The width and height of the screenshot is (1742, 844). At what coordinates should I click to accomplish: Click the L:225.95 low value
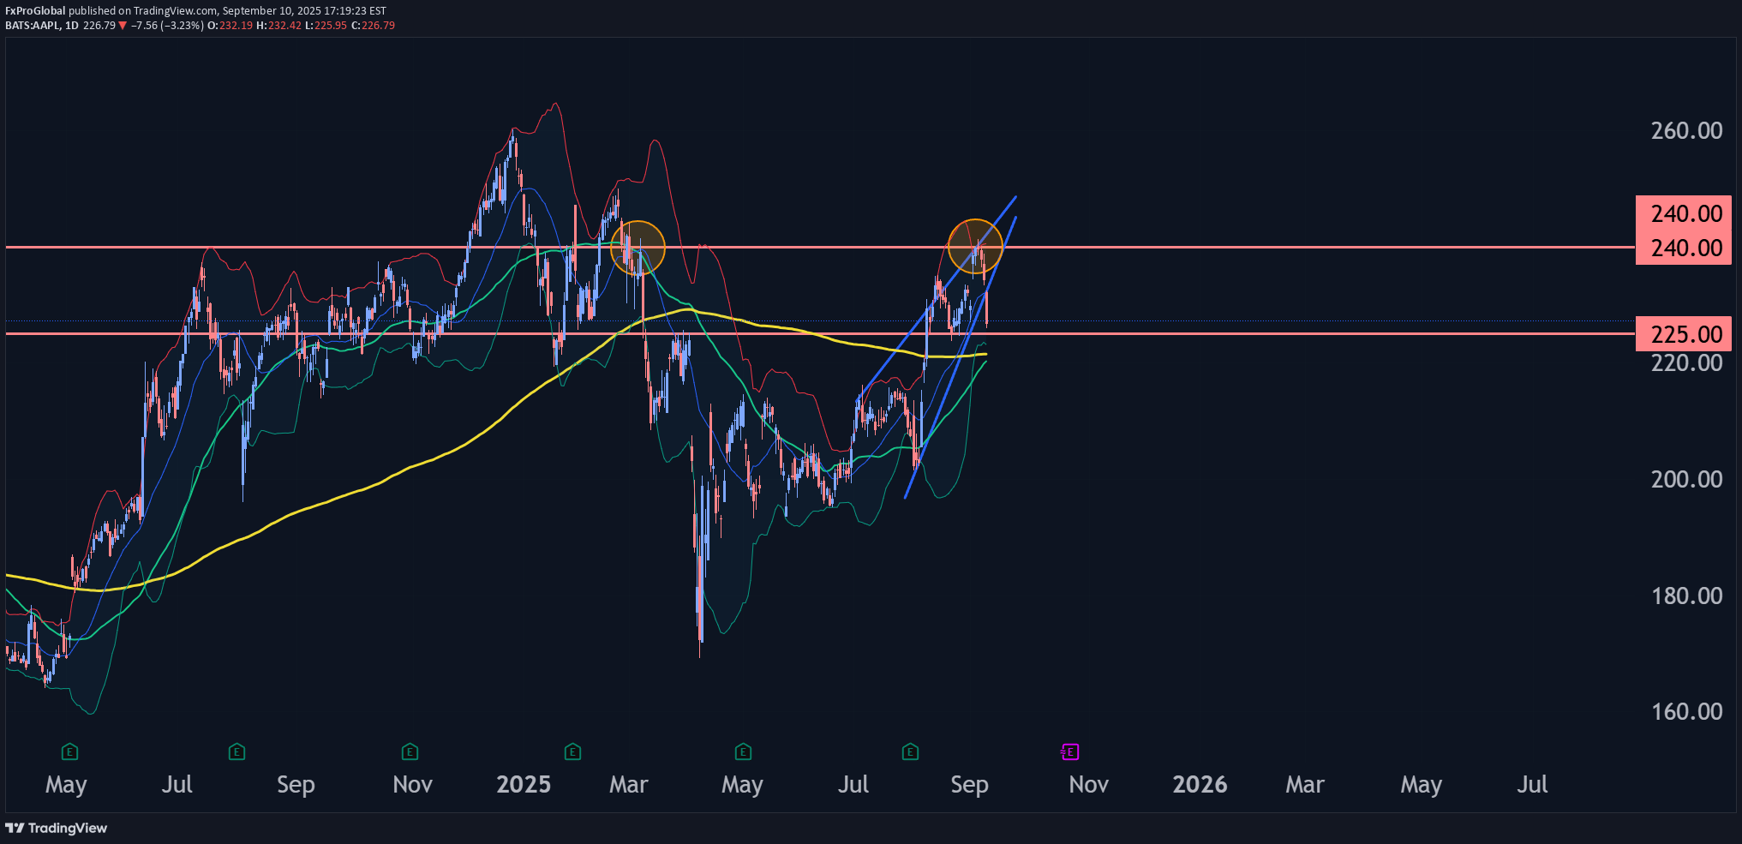tap(326, 26)
